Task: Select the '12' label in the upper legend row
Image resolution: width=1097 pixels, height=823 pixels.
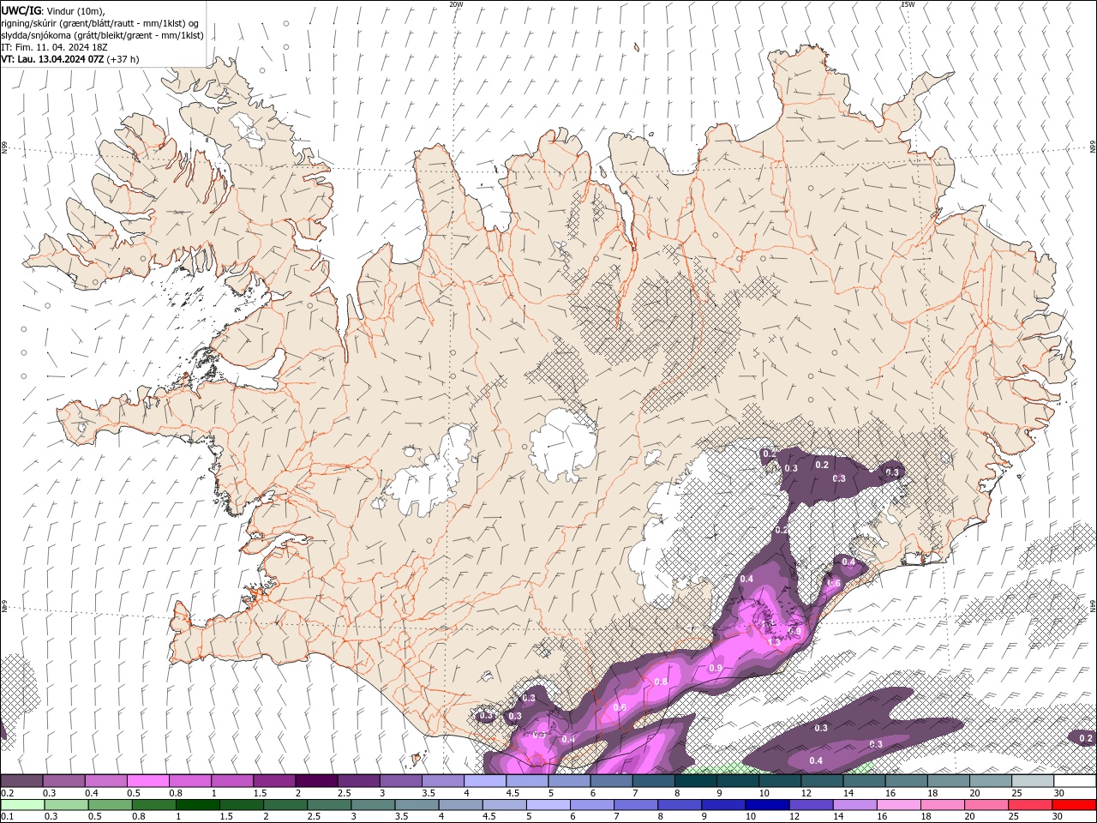Action: [x=806, y=793]
